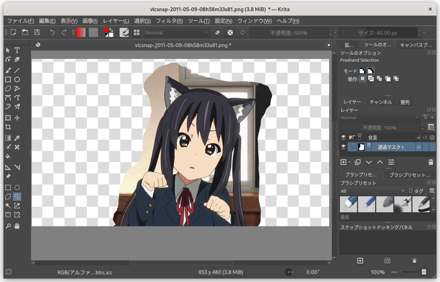Set selection action to Replace

coord(363,78)
